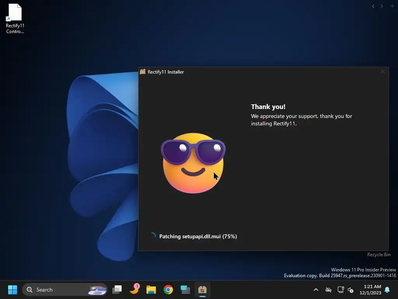Open the Recycle Bin on the desktop

(379, 255)
